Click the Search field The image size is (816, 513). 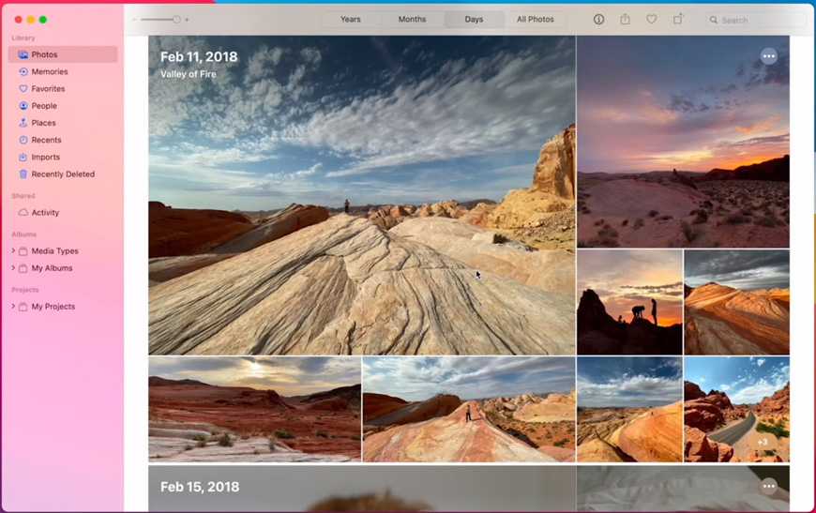[756, 20]
